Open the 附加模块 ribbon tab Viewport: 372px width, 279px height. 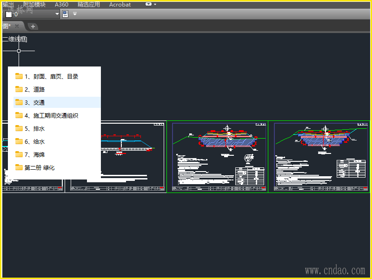pos(34,5)
